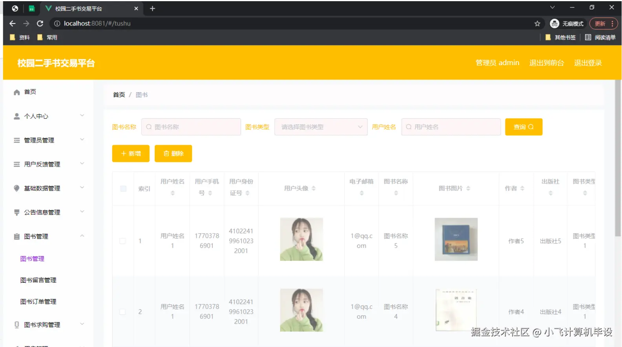Close the 校园二手书交易平台 tab
This screenshot has height=347, width=622.
(136, 8)
